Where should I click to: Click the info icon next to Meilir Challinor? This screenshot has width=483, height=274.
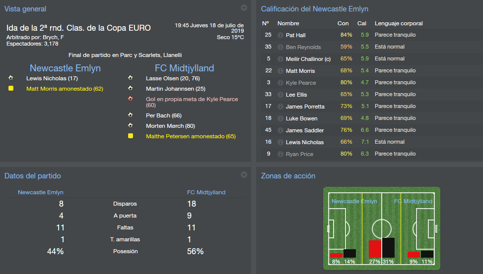[x=280, y=59]
